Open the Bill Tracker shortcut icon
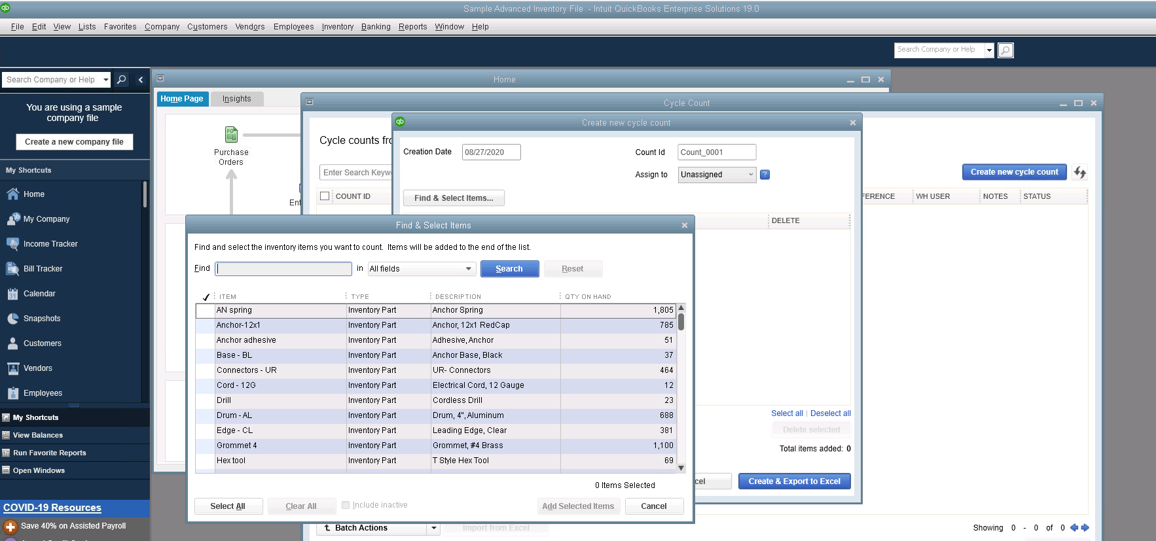The height and width of the screenshot is (541, 1156). pos(12,269)
